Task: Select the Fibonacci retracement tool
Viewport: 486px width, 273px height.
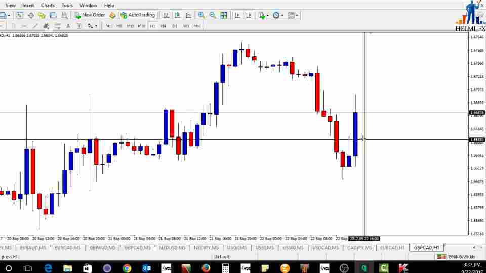Action: pos(57,26)
